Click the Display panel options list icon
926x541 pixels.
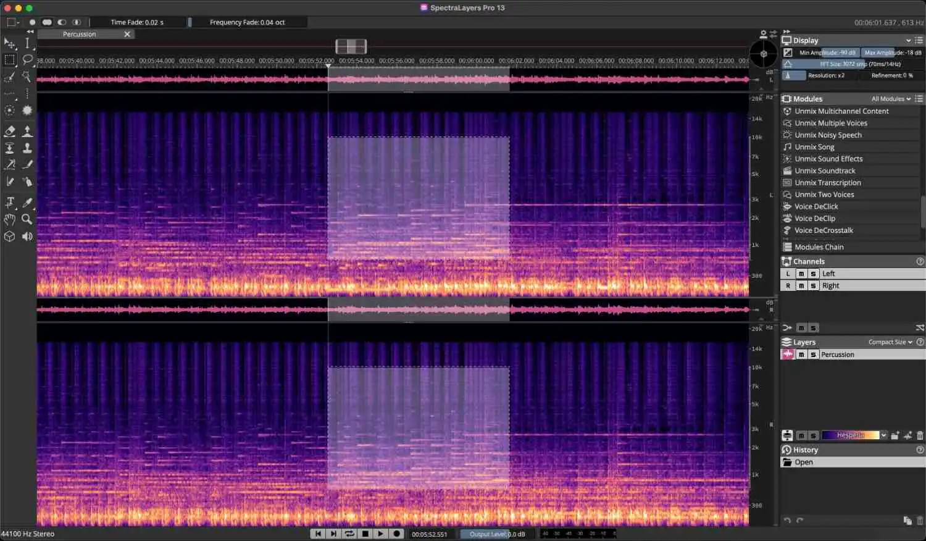click(x=919, y=40)
